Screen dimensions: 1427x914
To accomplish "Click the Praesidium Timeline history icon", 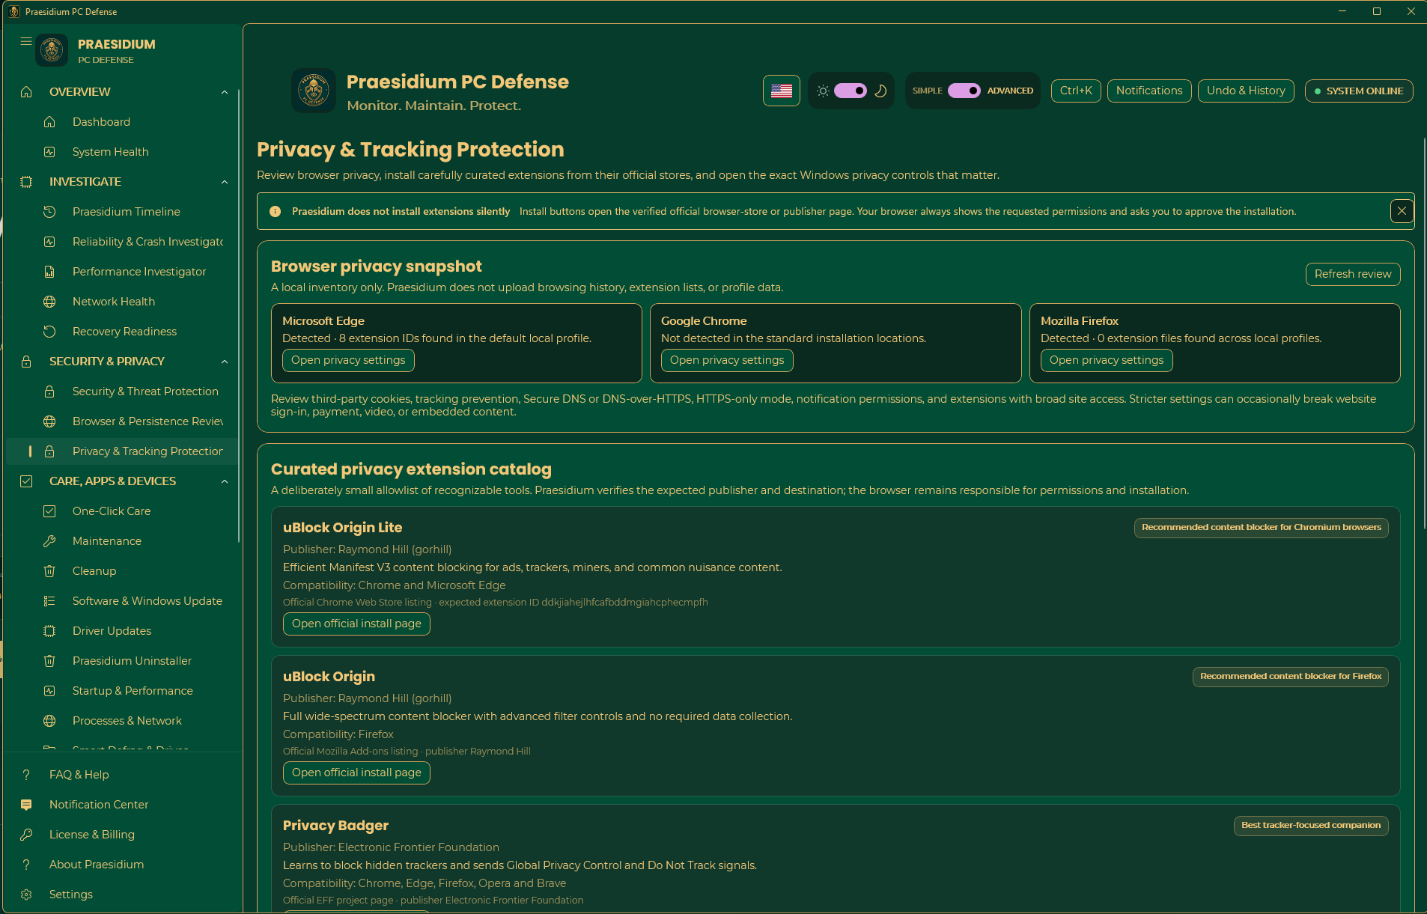I will click(49, 212).
